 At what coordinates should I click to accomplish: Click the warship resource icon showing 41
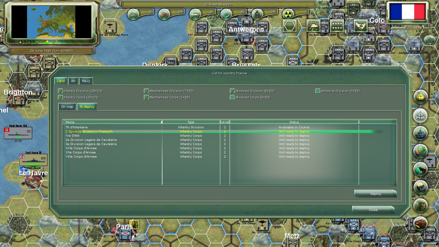(x=196, y=14)
